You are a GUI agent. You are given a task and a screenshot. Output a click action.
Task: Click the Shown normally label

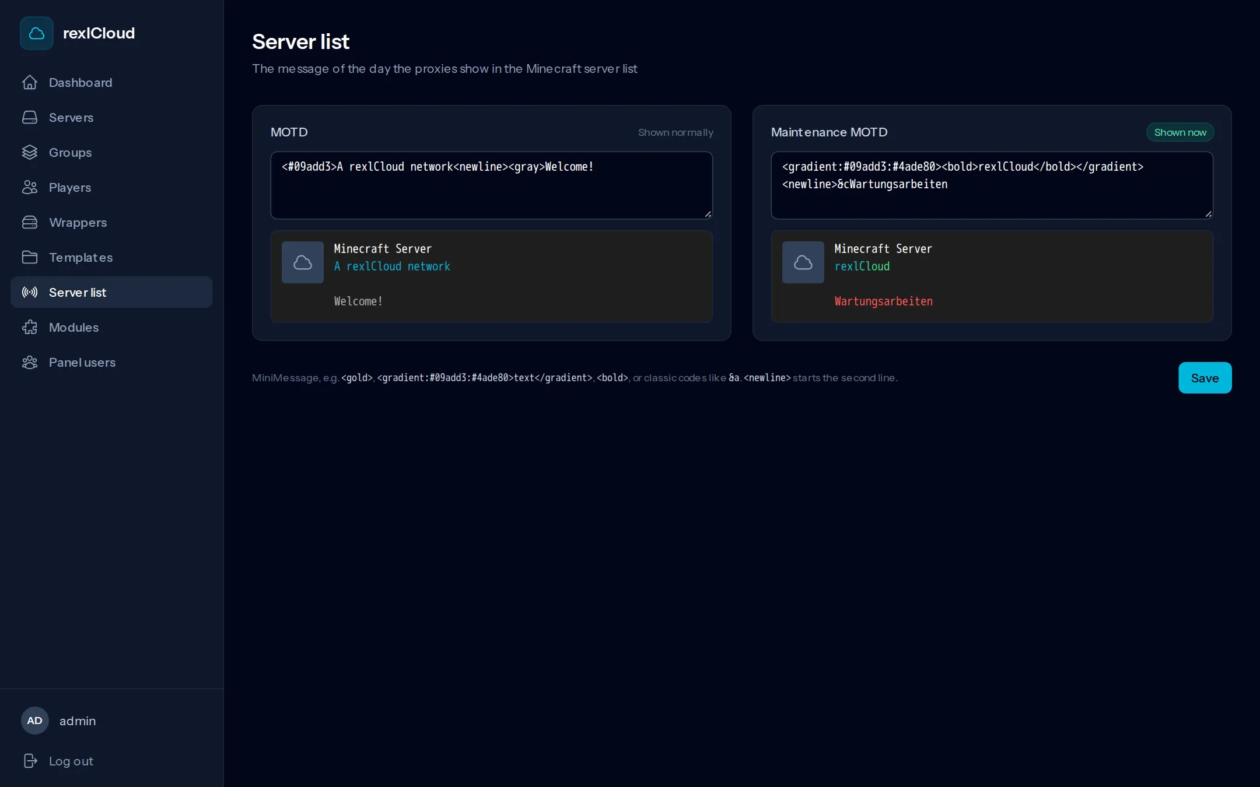coord(675,132)
